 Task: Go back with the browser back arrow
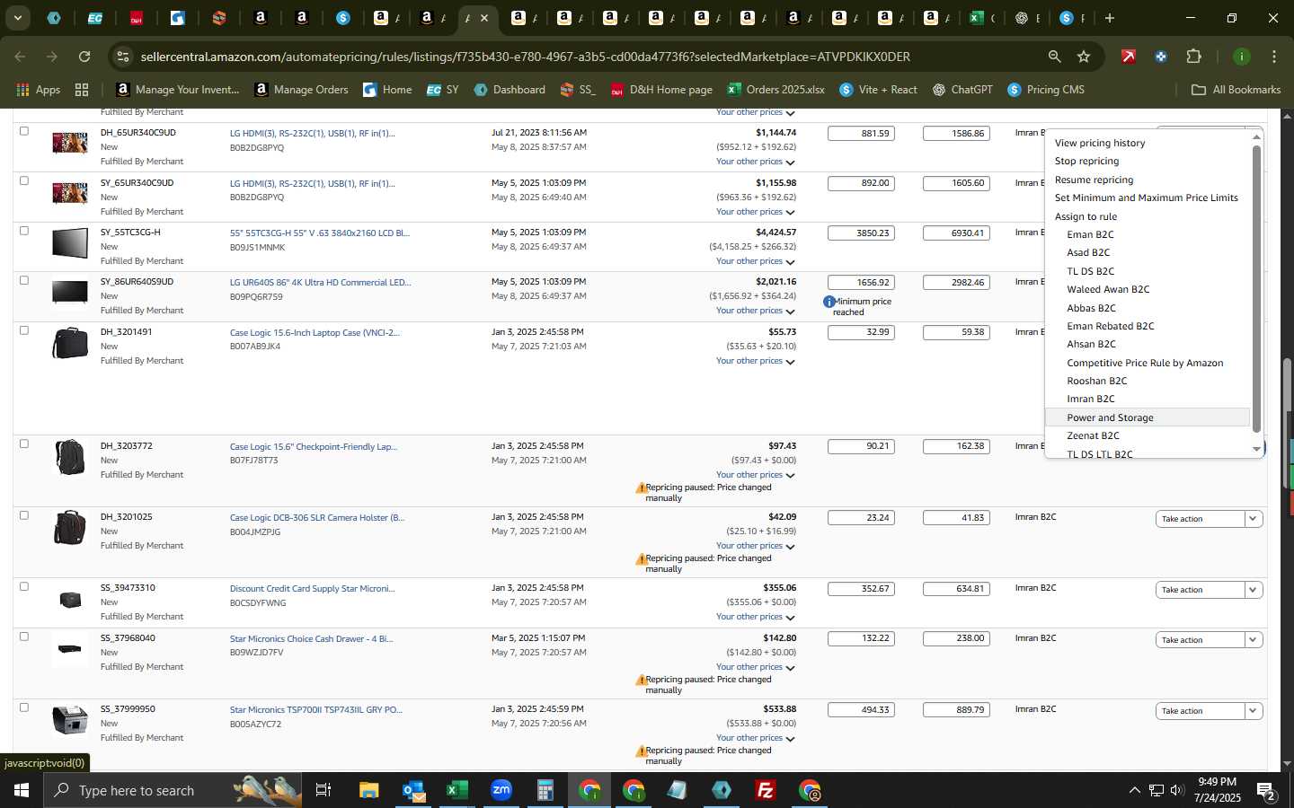tap(20, 57)
